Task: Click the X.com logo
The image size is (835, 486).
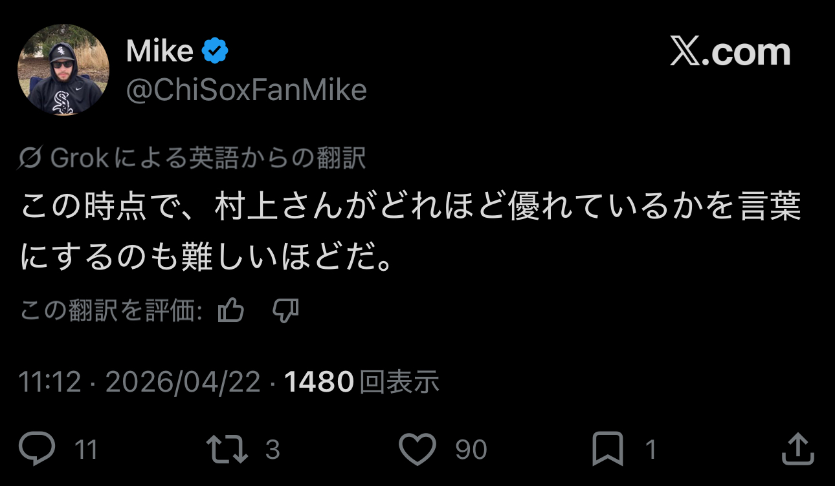Action: coord(730,52)
